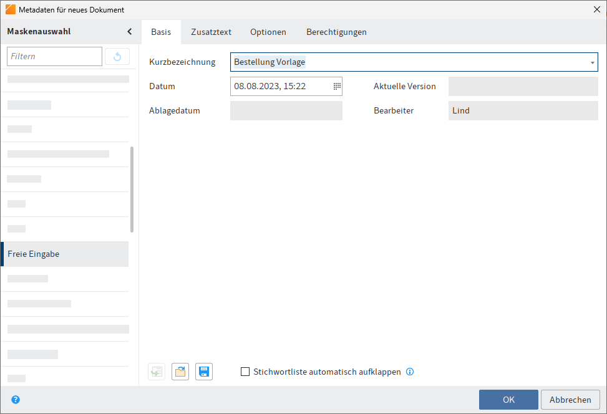Open document via the folder icon
Screen dimensions: 607x414
pos(180,371)
